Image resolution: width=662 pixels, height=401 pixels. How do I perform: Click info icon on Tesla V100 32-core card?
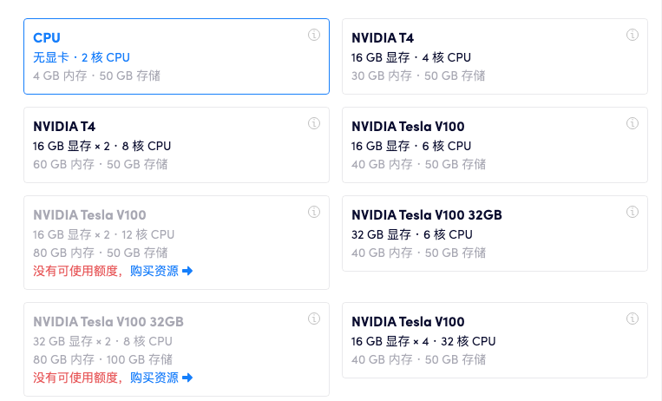tap(633, 319)
